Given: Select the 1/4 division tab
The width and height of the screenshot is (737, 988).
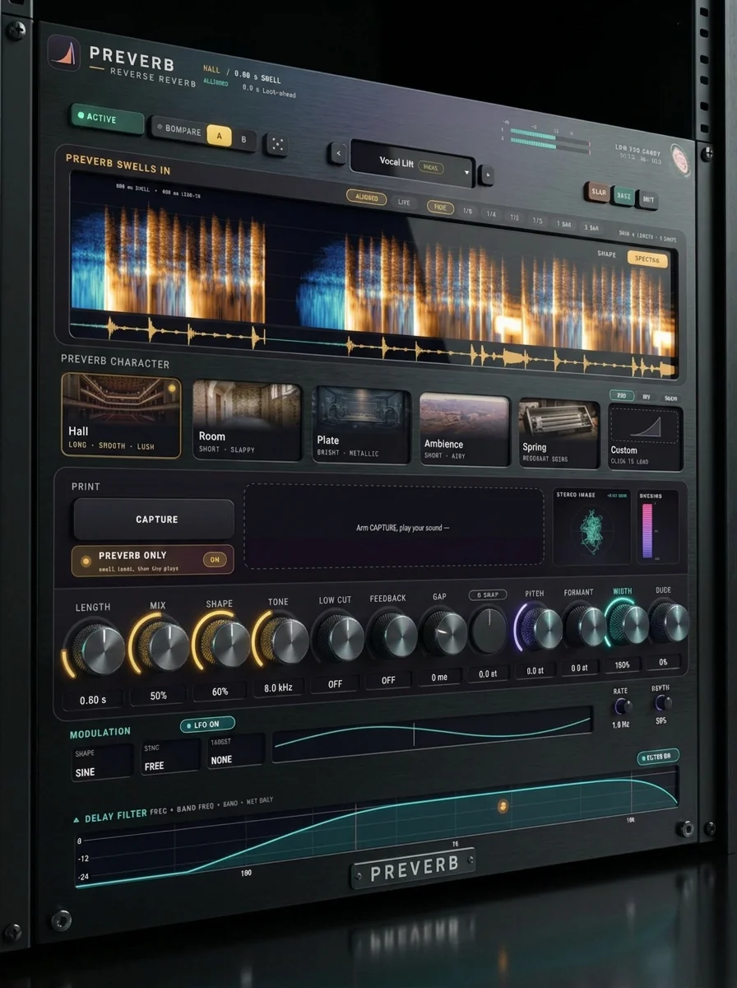Looking at the screenshot, I should point(491,215).
